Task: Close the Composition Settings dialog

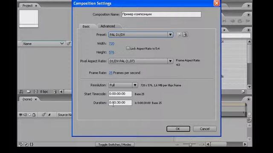Action: tap(217, 3)
